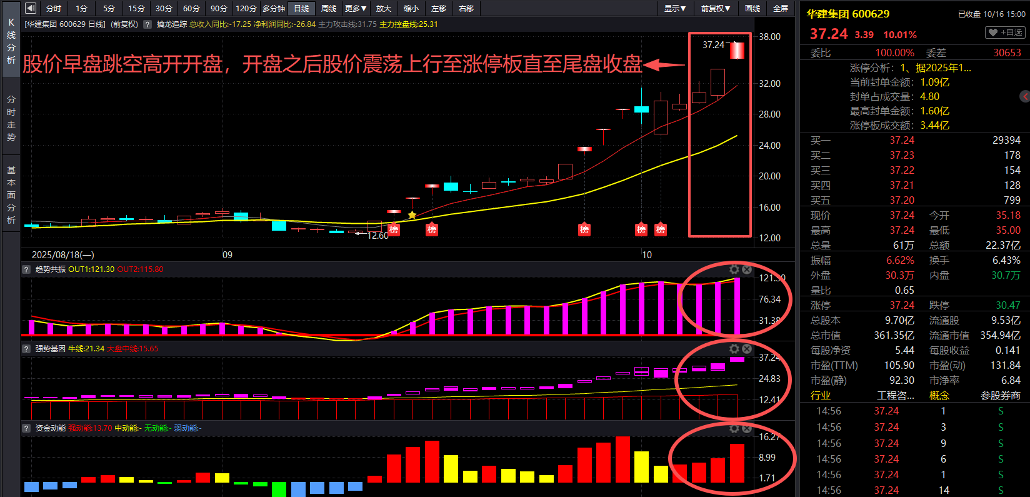Click the 榜 marker below the 12.60 low
Image resolution: width=1030 pixels, height=497 pixels.
point(394,229)
